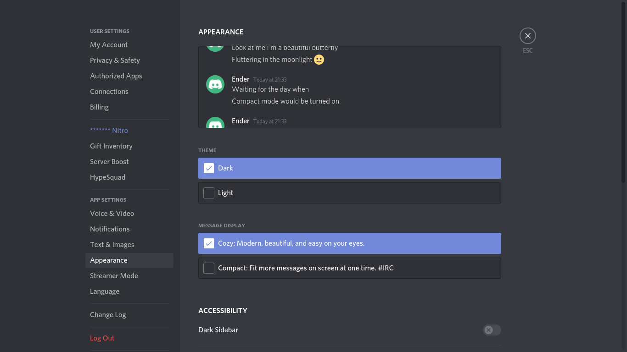Open Gift Inventory

(129, 146)
